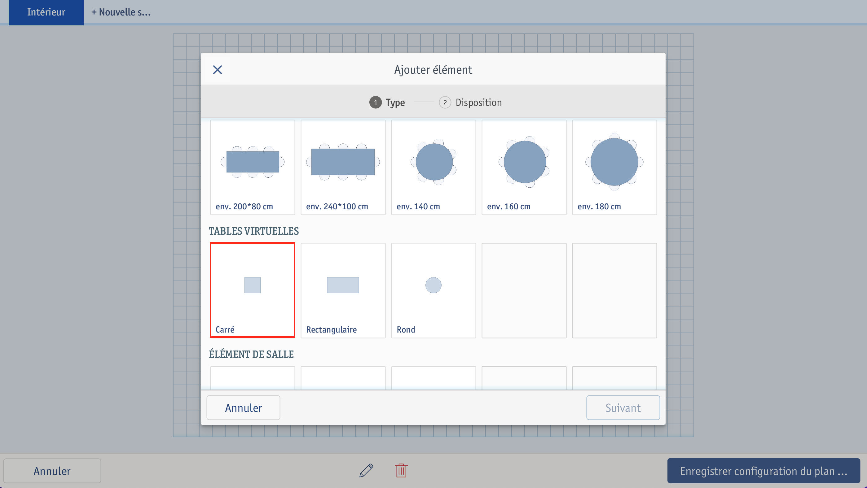Click the Suivant button

point(623,407)
